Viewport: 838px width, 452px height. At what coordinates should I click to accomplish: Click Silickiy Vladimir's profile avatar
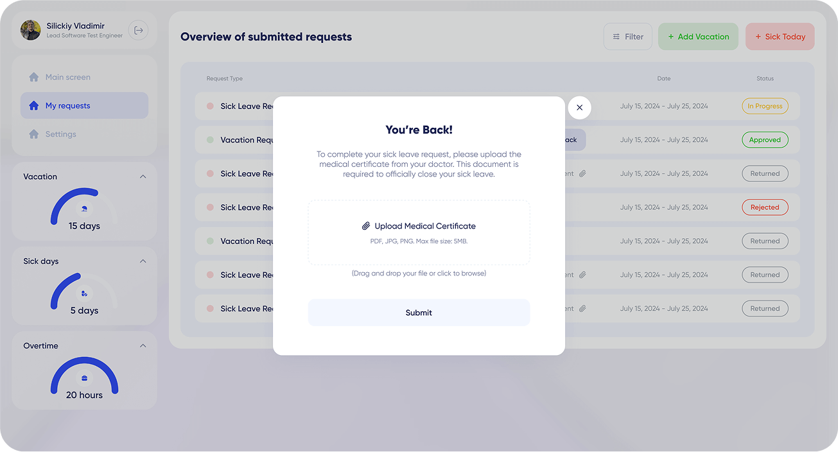tap(31, 30)
